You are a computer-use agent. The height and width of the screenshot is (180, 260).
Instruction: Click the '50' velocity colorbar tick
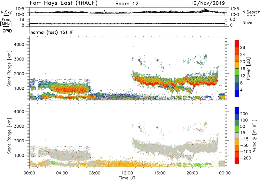(x=242, y=126)
